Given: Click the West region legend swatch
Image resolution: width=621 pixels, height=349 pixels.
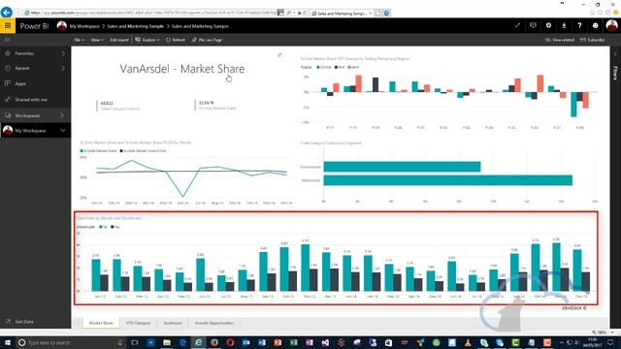Looking at the screenshot, I should 349,67.
